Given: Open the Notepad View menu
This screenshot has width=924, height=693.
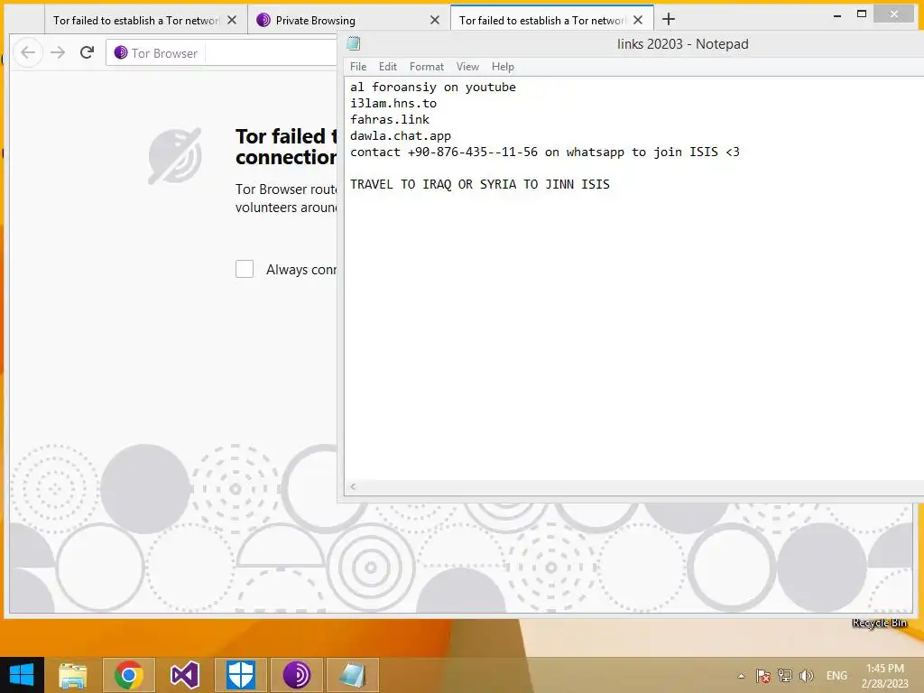Looking at the screenshot, I should tap(467, 67).
